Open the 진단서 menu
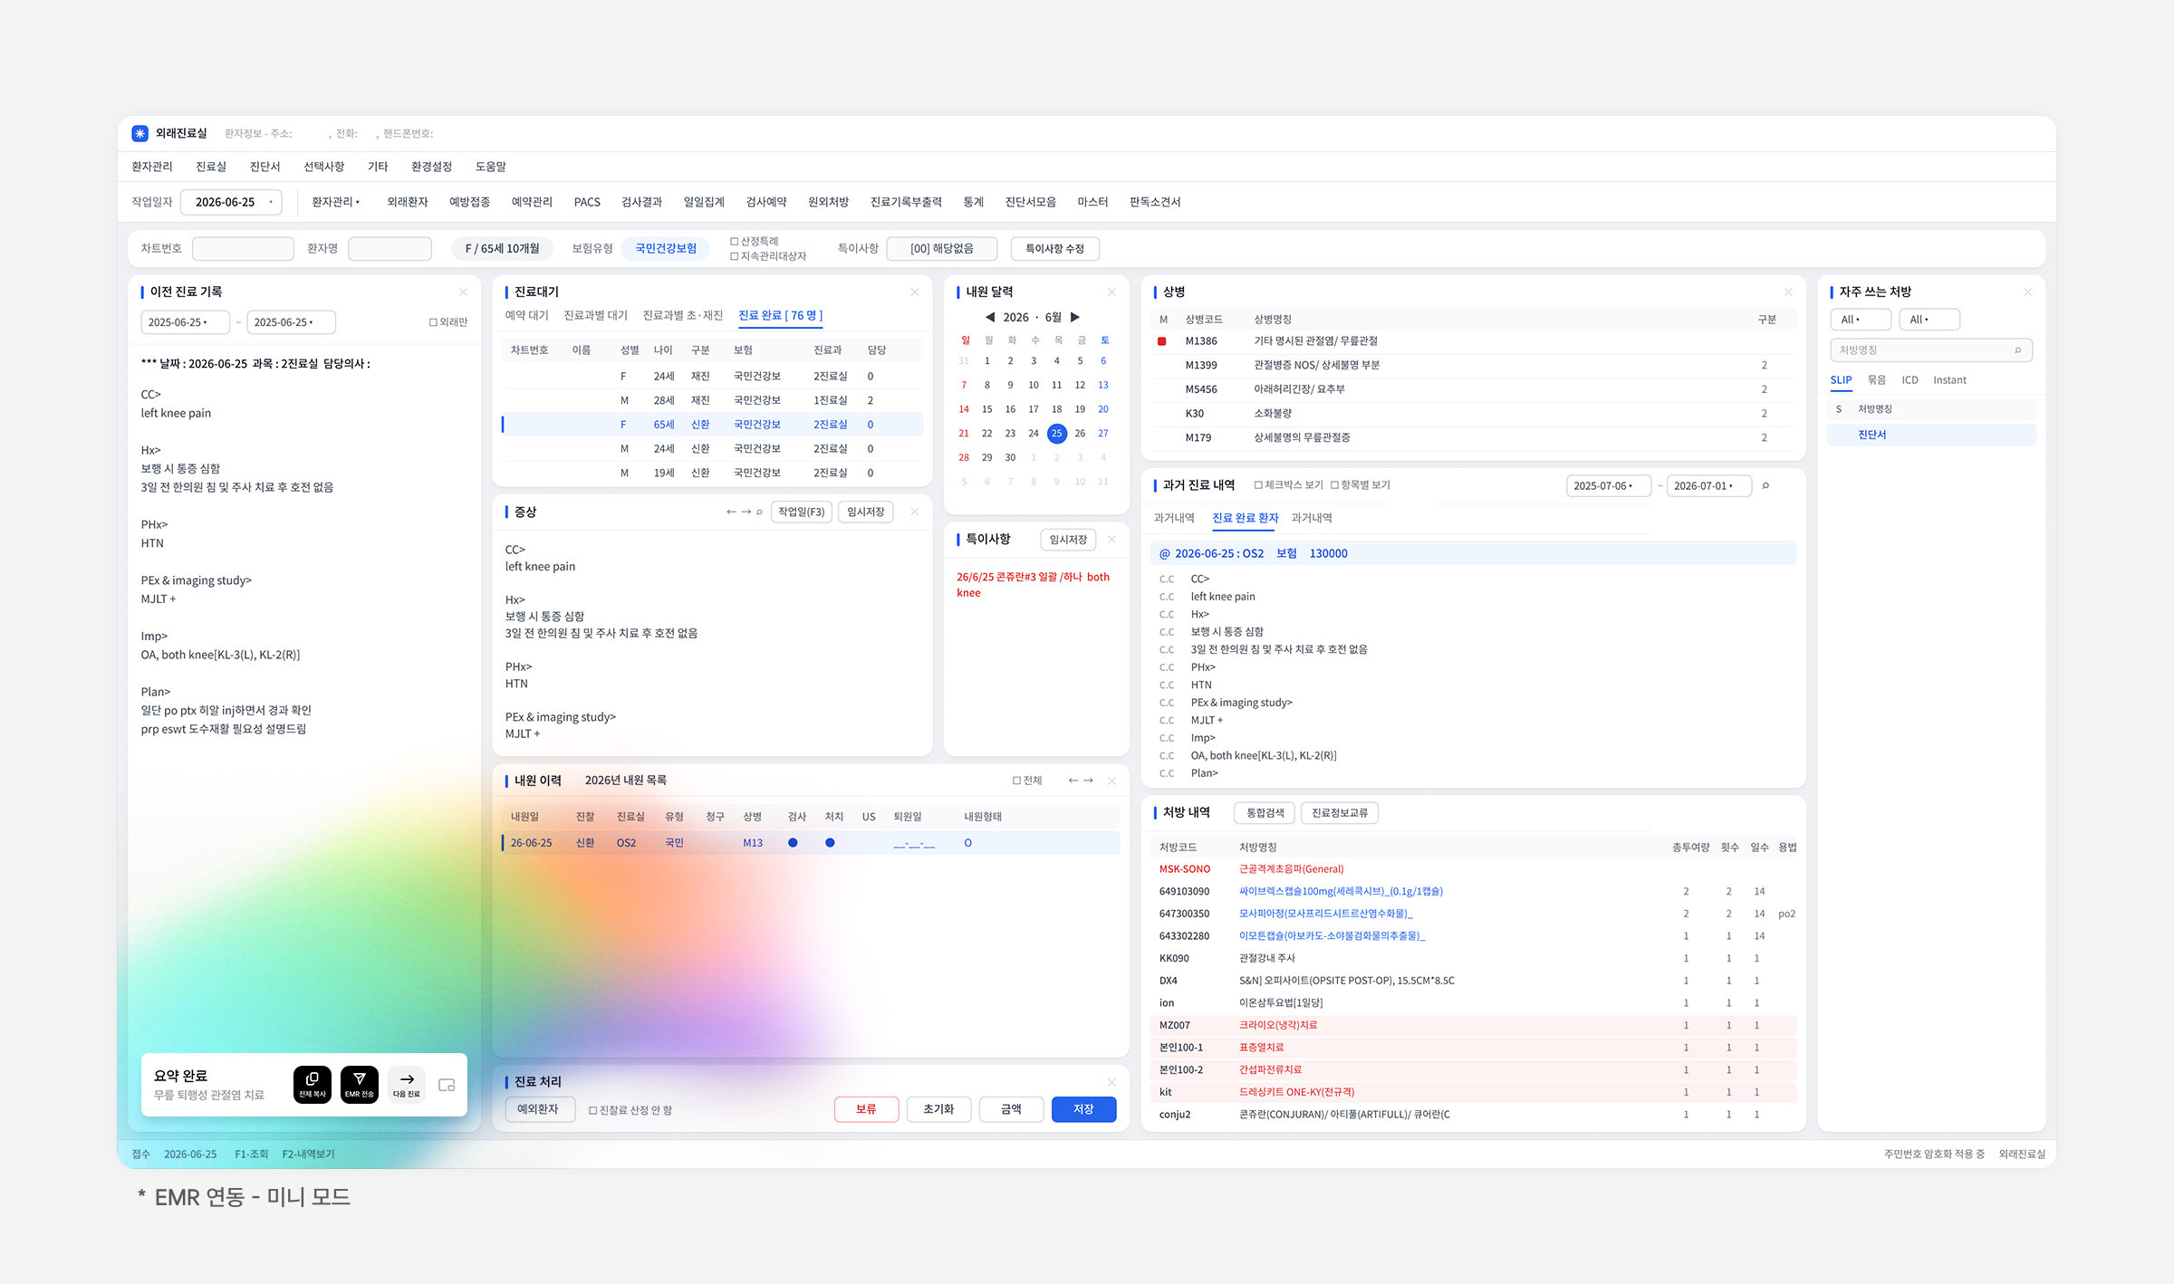Image resolution: width=2174 pixels, height=1284 pixels. pos(265,167)
